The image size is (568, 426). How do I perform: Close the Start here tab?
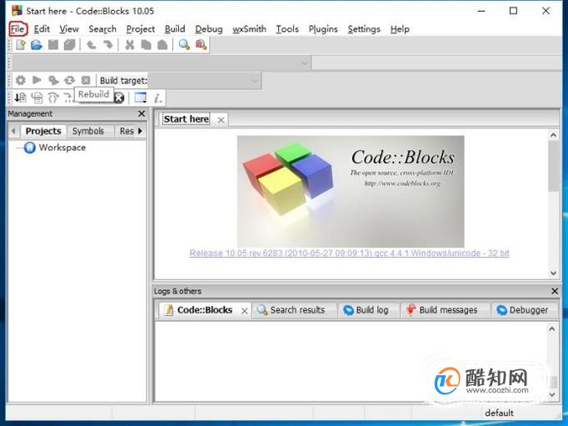click(x=221, y=120)
